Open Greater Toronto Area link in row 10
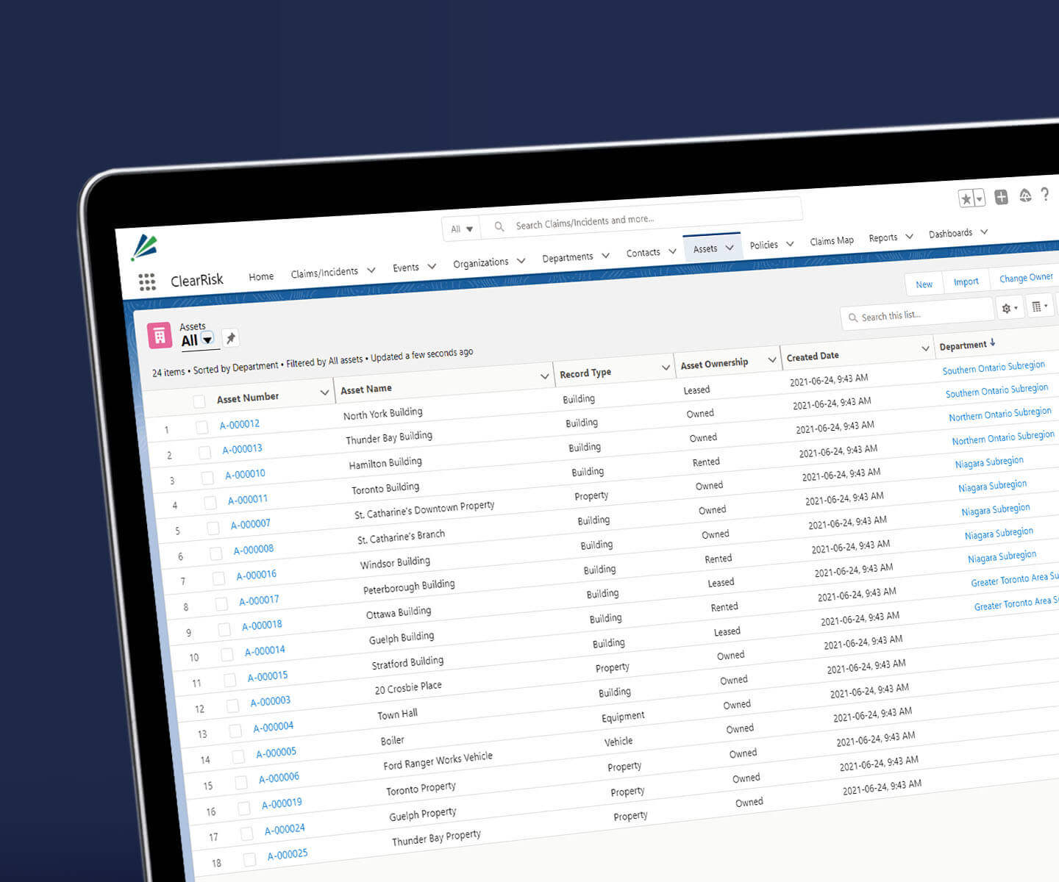This screenshot has width=1059, height=882. (x=1015, y=578)
